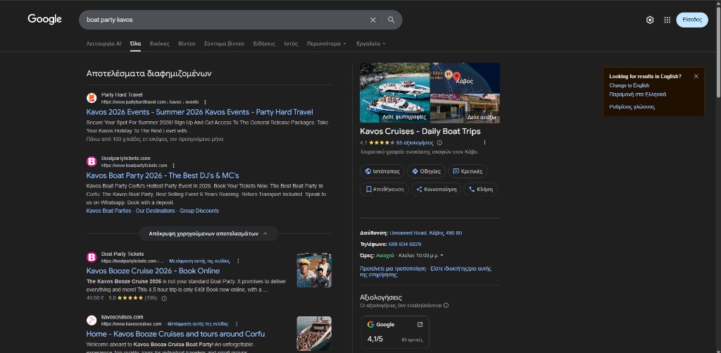
Task: Collapse sponsored results with Απόκρυψη χορηγούμενων αποτελεσμάτων
Action: (x=208, y=234)
